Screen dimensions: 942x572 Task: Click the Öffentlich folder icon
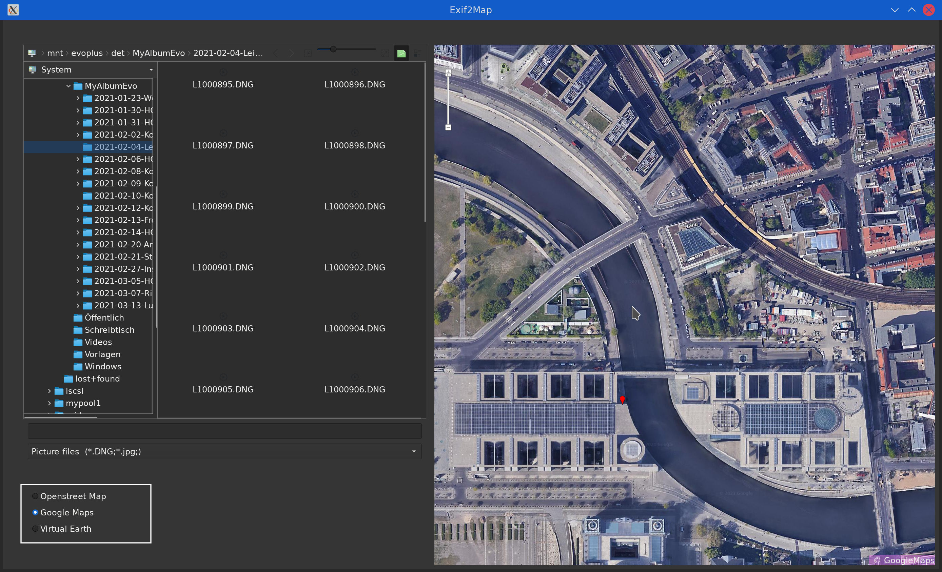click(78, 318)
